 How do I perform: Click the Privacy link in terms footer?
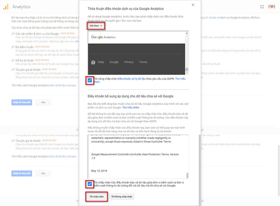point(129,62)
